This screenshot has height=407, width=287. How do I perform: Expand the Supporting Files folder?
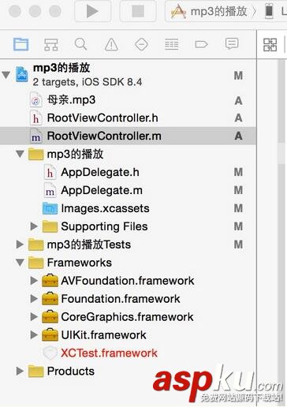34,226
